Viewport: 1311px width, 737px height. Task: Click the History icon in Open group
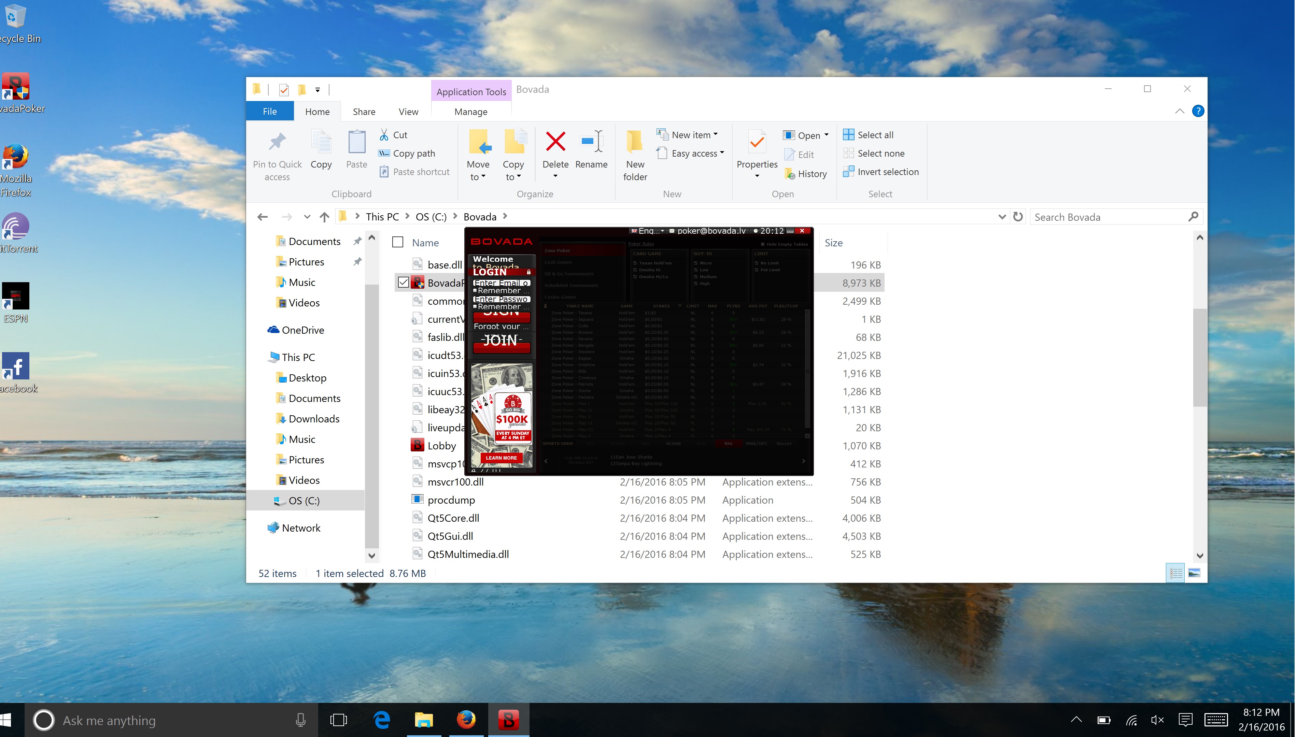(789, 174)
